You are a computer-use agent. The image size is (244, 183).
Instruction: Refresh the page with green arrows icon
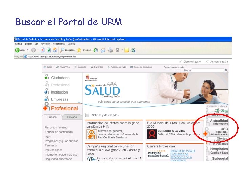tap(49, 50)
